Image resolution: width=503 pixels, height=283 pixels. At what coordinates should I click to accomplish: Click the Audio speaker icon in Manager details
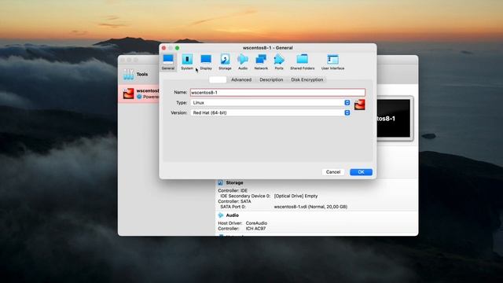pyautogui.click(x=220, y=215)
